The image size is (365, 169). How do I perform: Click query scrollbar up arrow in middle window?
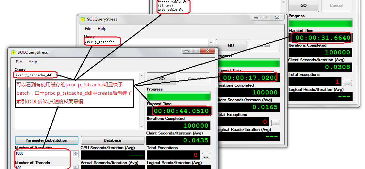click(x=211, y=42)
